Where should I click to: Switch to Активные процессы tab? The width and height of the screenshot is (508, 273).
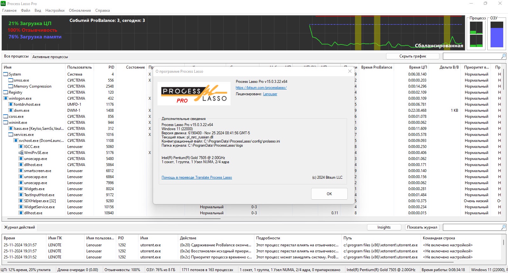coord(50,57)
